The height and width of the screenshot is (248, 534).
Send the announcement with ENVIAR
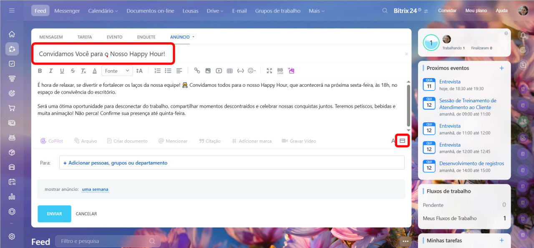pos(54,214)
